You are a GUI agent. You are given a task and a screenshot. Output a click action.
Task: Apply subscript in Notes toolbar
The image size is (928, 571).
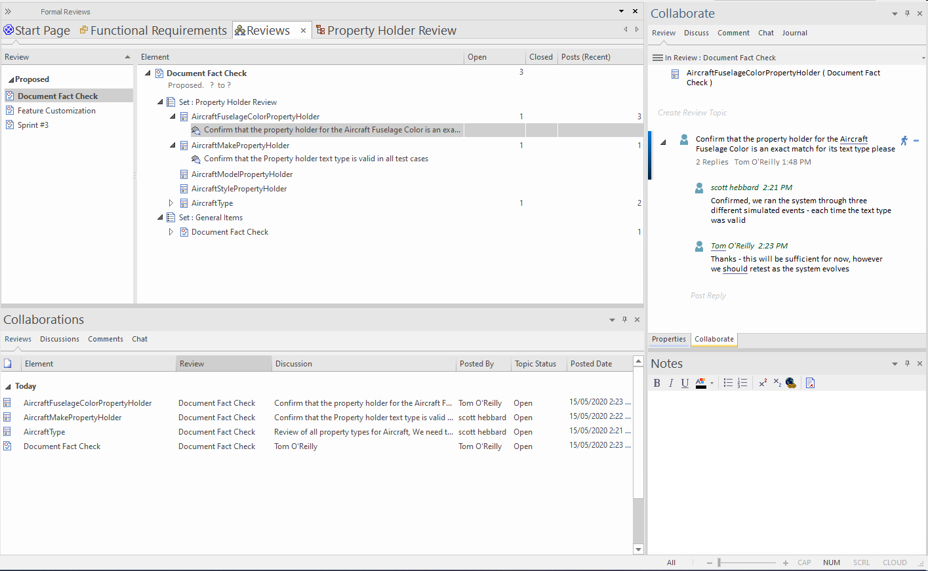click(777, 384)
